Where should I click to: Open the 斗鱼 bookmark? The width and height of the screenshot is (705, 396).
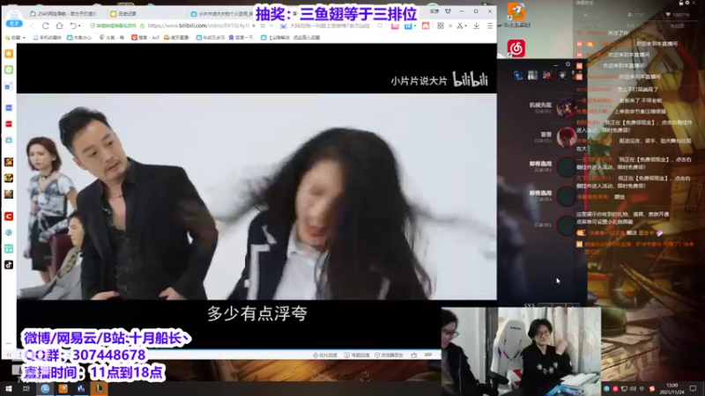[111, 38]
